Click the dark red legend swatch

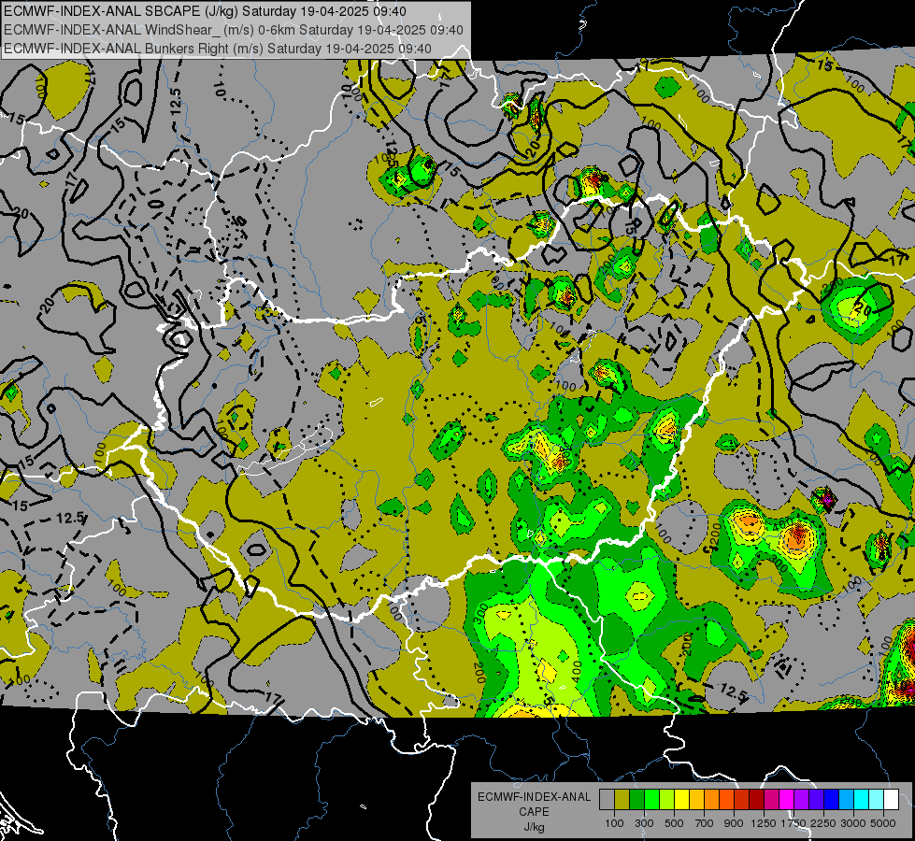tap(756, 800)
